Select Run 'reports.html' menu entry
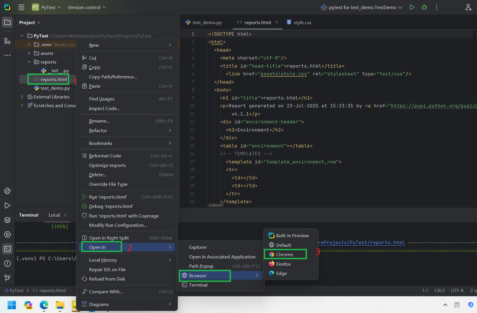Screen dimensions: 477x313 point(127,197)
